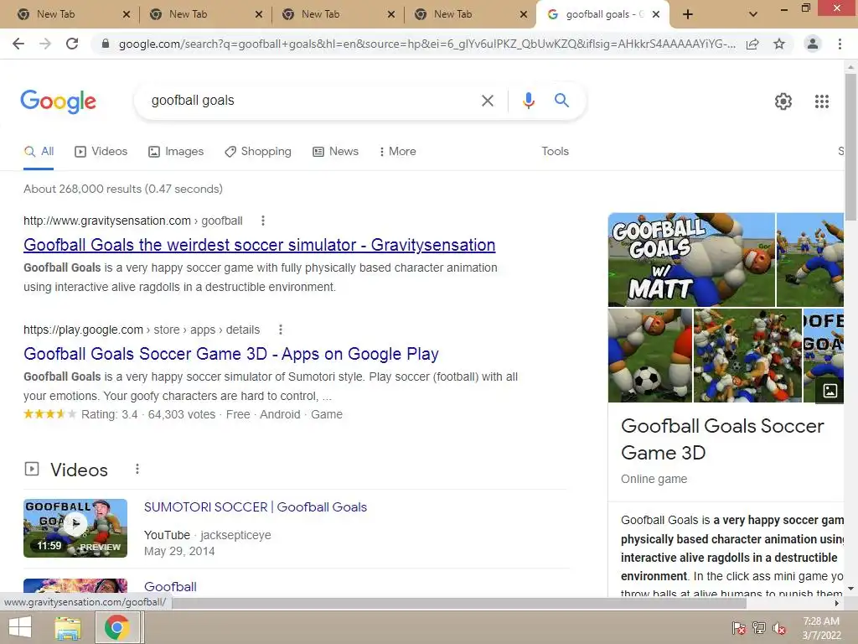858x644 pixels.
Task: Open options for the gravitysensation result
Action: 262,221
